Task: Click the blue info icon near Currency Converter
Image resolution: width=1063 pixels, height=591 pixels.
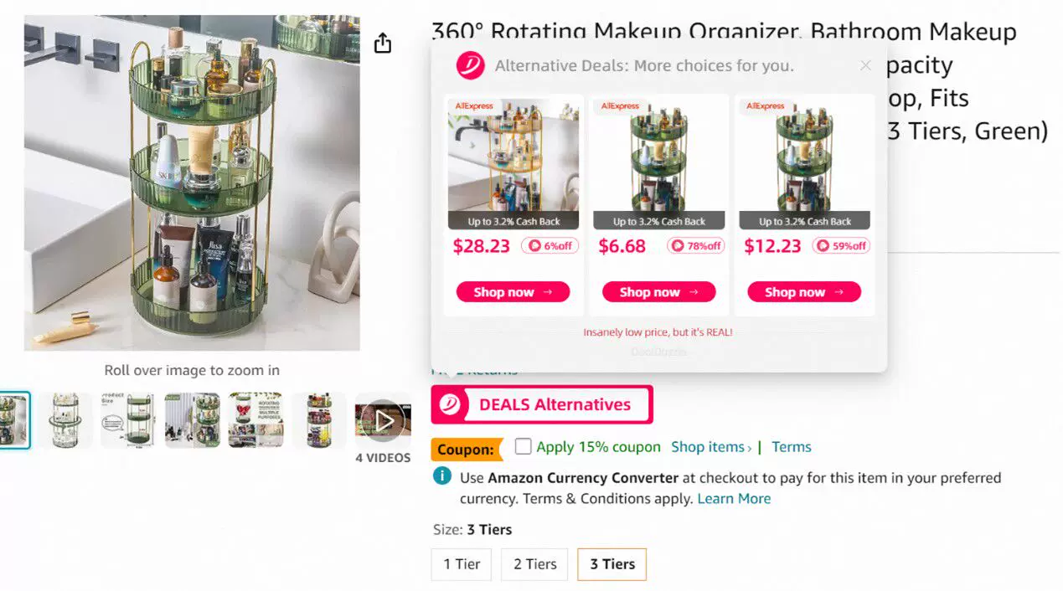Action: pos(442,476)
